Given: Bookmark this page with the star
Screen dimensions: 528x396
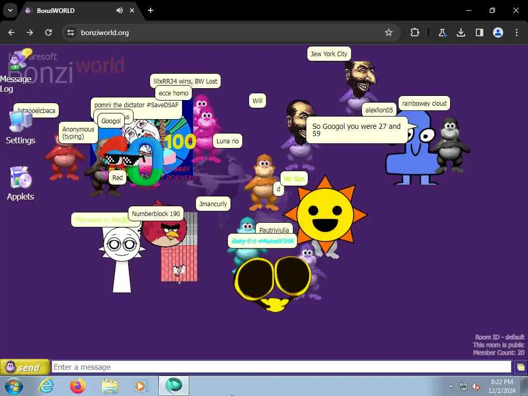Looking at the screenshot, I should [389, 32].
